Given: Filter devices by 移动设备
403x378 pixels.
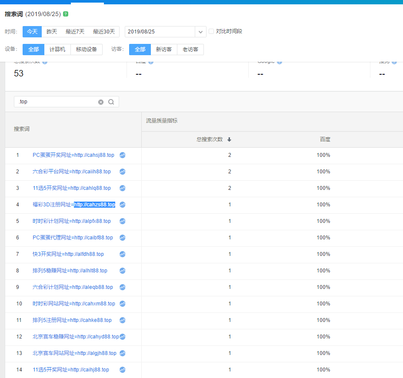Looking at the screenshot, I should [x=87, y=49].
